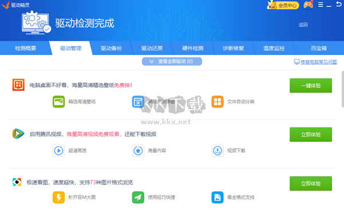Click the 免费换 red text in wallpaper promo
344x217 pixels.
(122, 85)
